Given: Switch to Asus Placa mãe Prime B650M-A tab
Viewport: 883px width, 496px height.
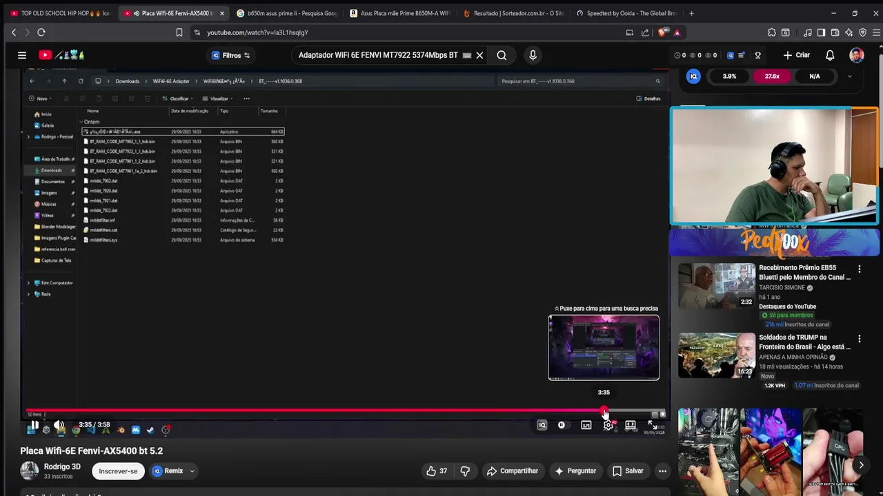Looking at the screenshot, I should pyautogui.click(x=400, y=13).
